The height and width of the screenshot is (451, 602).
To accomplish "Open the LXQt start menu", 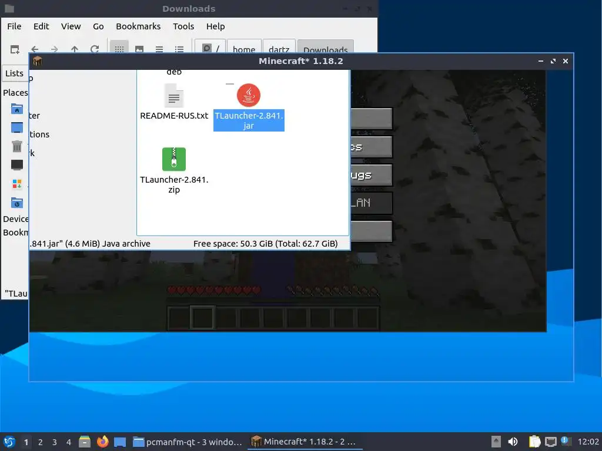I will click(x=9, y=442).
